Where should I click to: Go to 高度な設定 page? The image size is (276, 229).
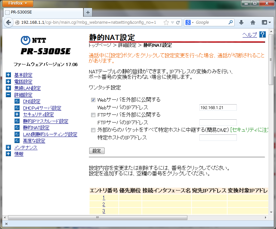point(34,141)
